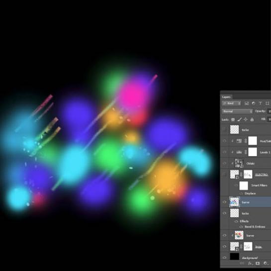Image resolution: width=271 pixels, height=271 pixels.
Task: Click the pixel layer filter icon
Action: (x=247, y=103)
